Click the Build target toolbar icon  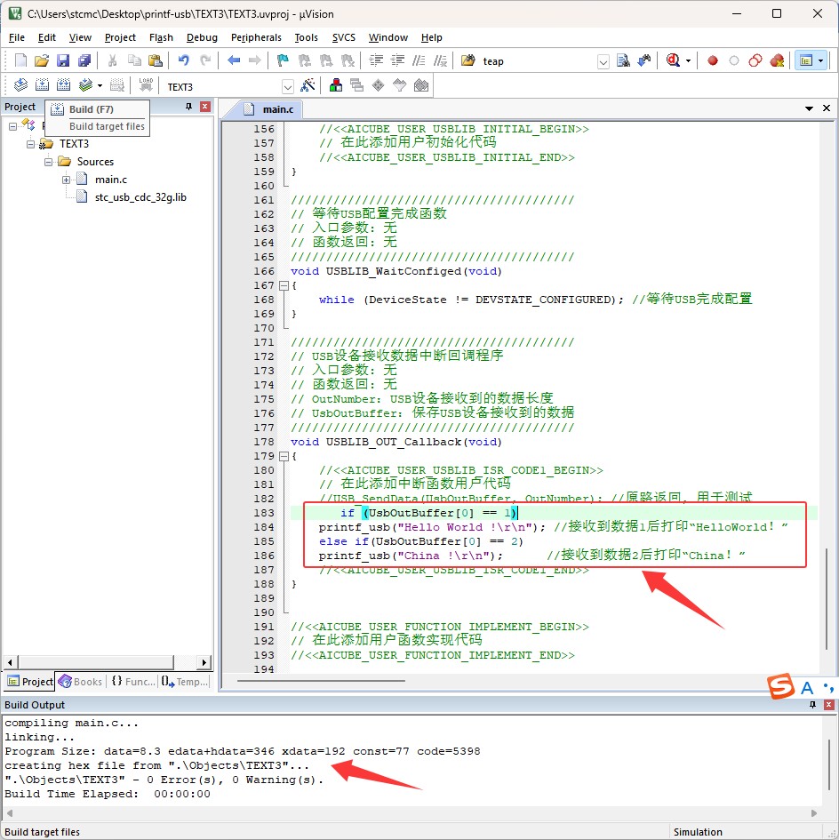click(42, 85)
